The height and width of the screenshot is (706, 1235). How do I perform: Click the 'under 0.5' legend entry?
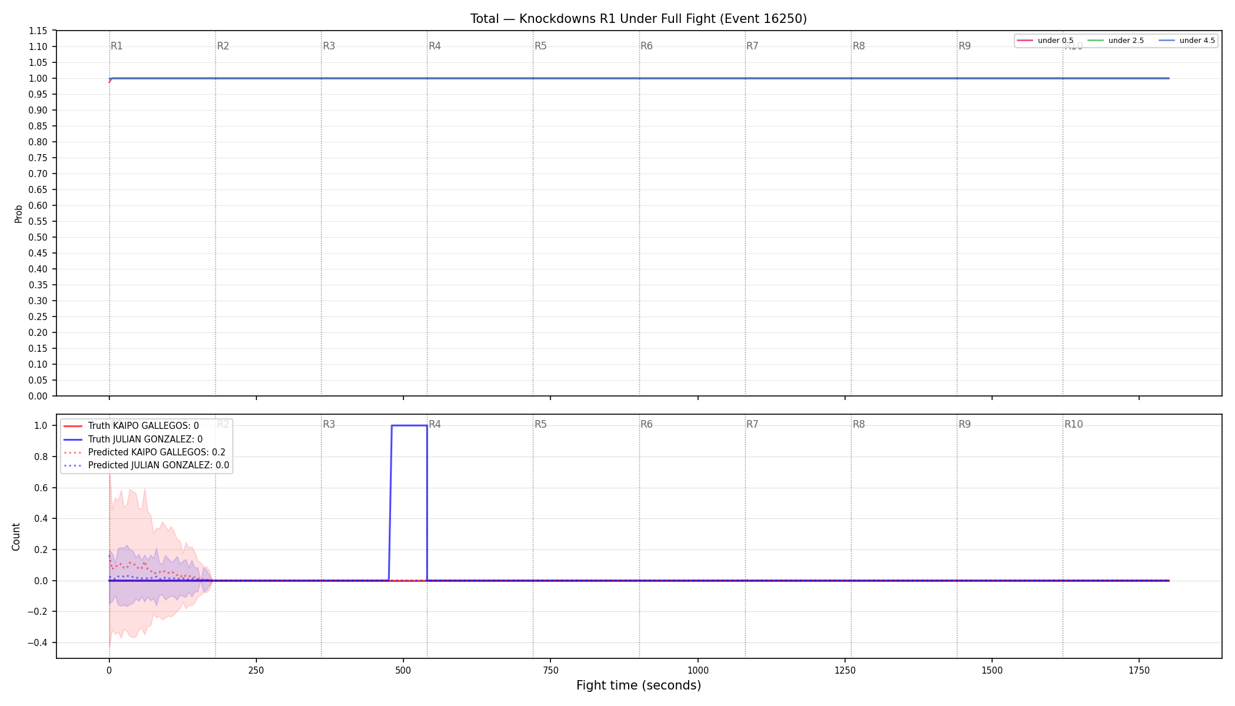click(1045, 41)
